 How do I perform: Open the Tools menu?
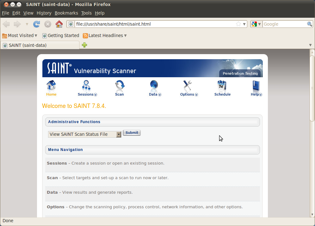(x=86, y=13)
